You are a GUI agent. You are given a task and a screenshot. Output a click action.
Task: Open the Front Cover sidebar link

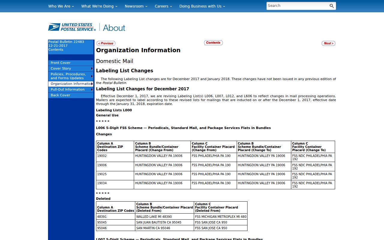point(71,63)
